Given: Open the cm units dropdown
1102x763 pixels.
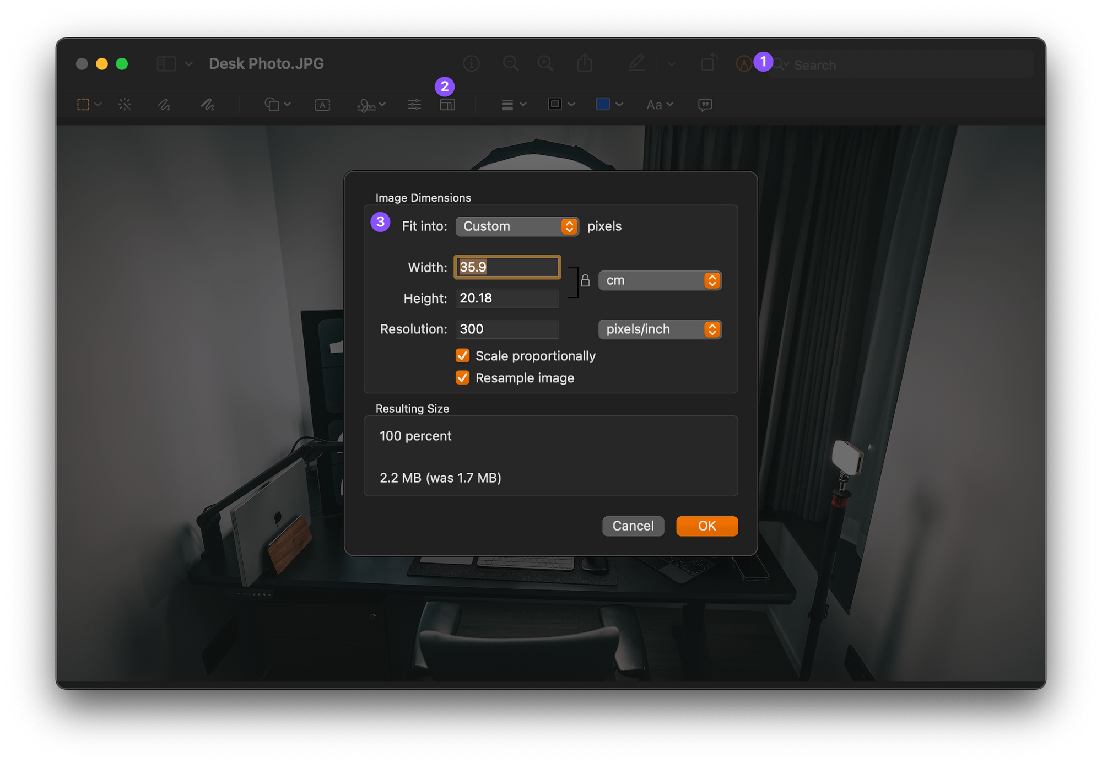Looking at the screenshot, I should point(660,280).
